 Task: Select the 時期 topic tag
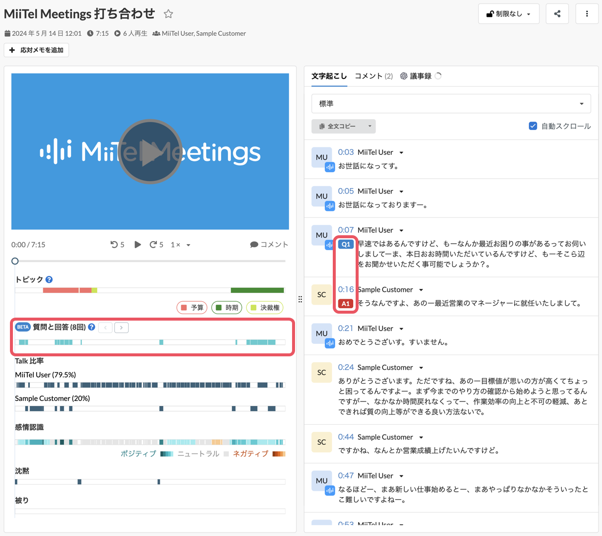[x=226, y=308]
